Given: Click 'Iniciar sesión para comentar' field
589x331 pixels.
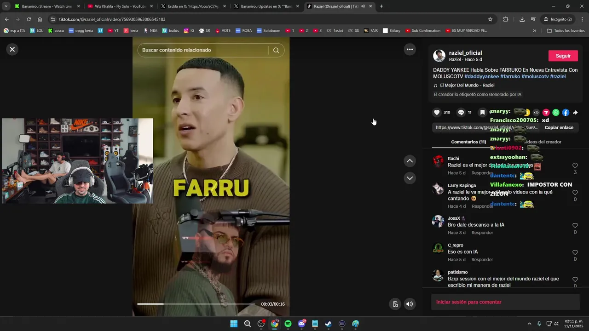Looking at the screenshot, I should 505,302.
